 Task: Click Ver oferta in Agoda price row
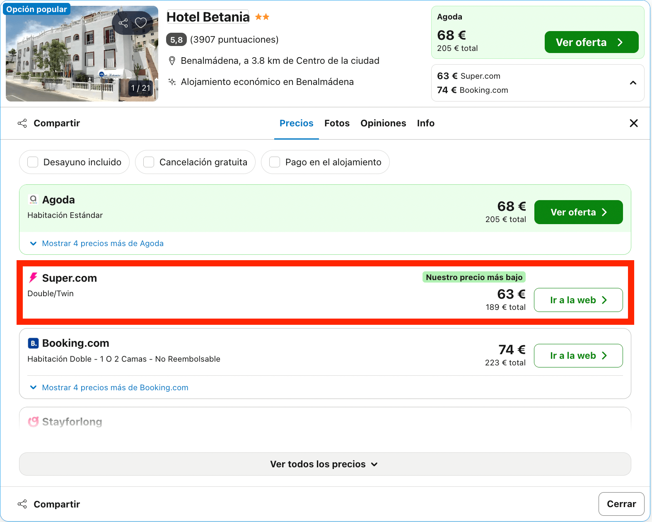point(578,212)
